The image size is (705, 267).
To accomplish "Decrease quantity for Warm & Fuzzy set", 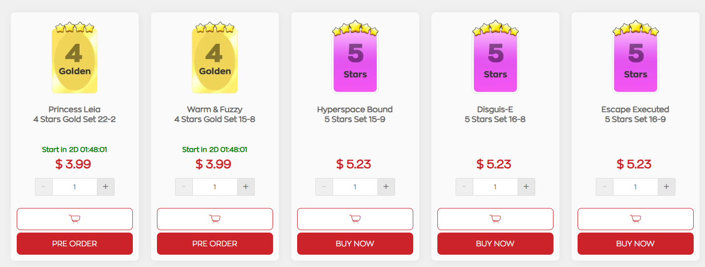I will [x=184, y=187].
